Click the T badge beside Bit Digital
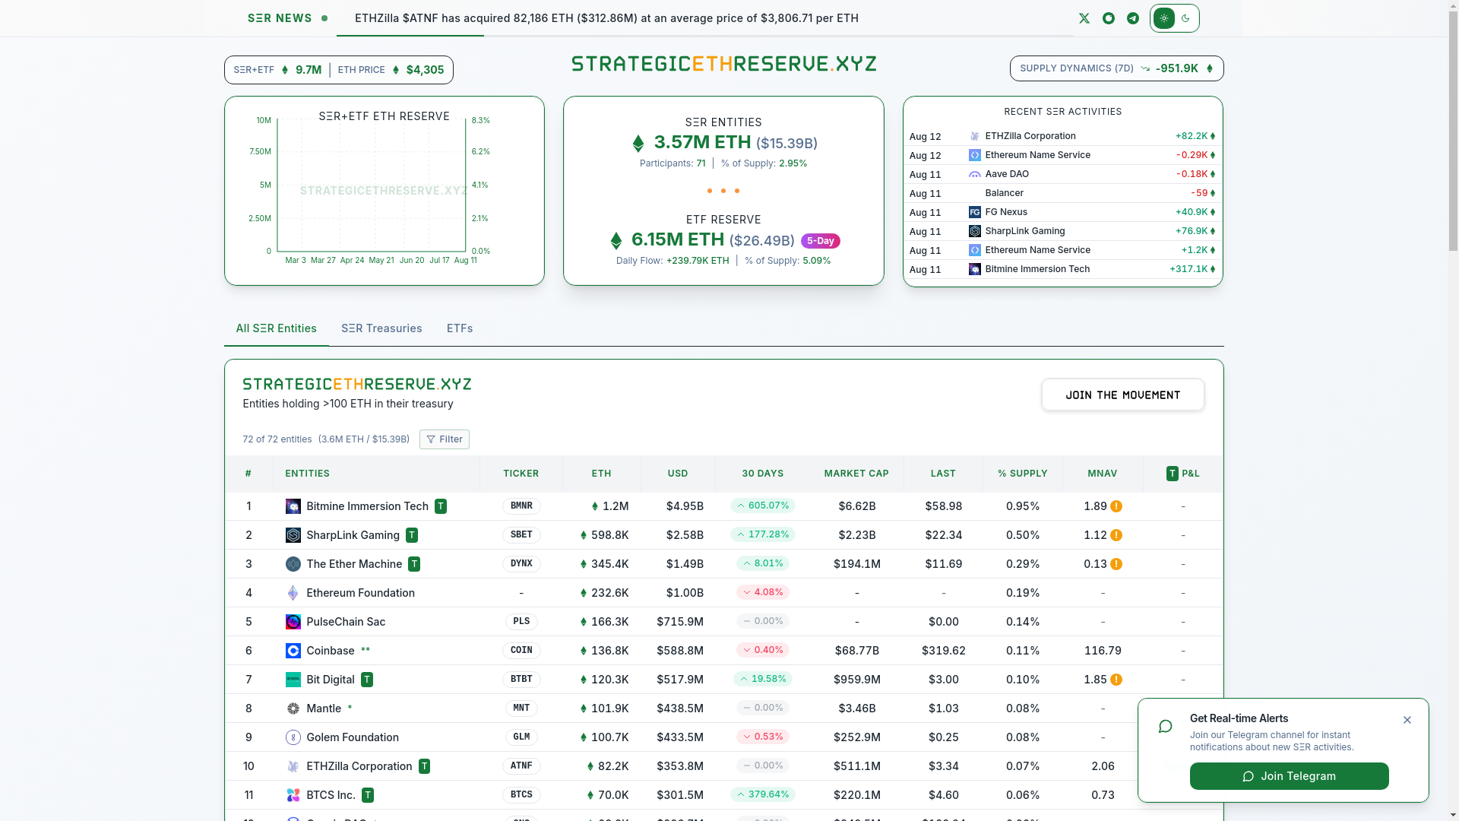Image resolution: width=1459 pixels, height=821 pixels. 367,680
